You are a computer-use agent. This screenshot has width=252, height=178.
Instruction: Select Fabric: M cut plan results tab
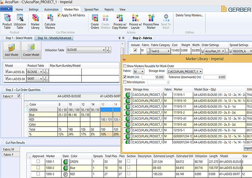tap(11, 150)
